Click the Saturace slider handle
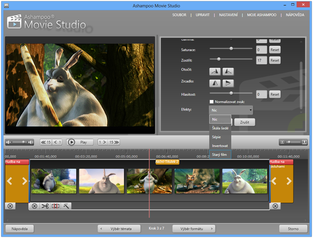Screen dimensions: 313x238 coord(231,48)
